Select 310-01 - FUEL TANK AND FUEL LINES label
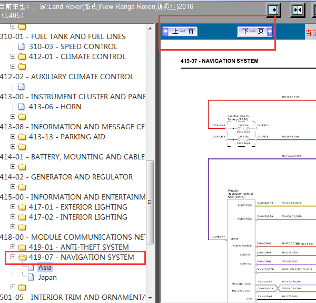The image size is (316, 303). click(x=63, y=36)
